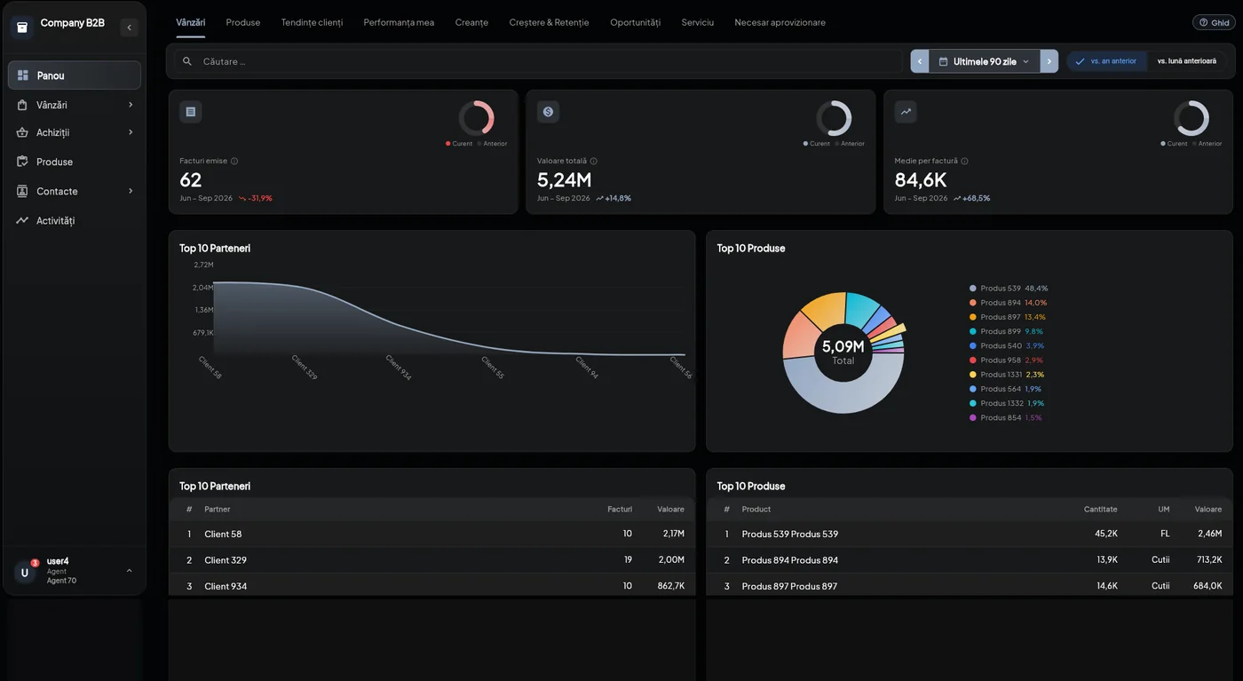Click the Company B2B logo icon

pyautogui.click(x=22, y=27)
